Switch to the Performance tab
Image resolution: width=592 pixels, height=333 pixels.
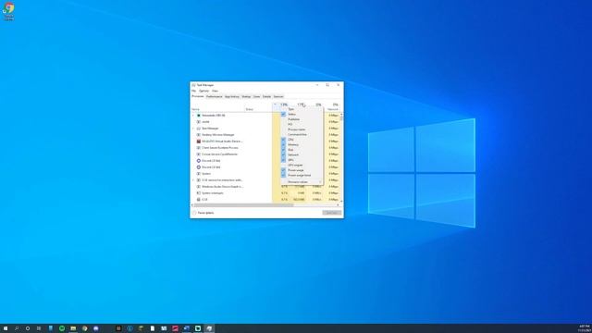tap(214, 96)
